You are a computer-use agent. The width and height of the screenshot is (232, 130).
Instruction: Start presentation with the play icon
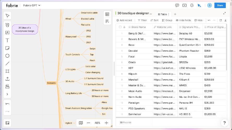[x=185, y=5]
